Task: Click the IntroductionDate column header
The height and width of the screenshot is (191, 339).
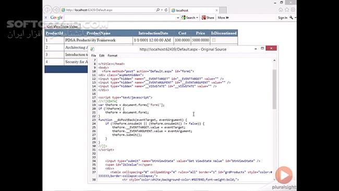Action: tap(153, 33)
